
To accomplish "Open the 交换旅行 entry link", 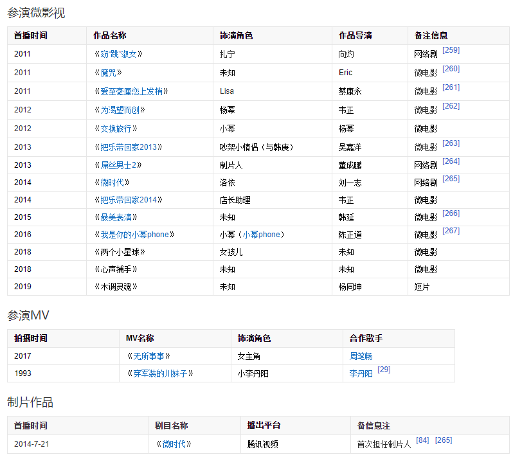I will (x=116, y=129).
